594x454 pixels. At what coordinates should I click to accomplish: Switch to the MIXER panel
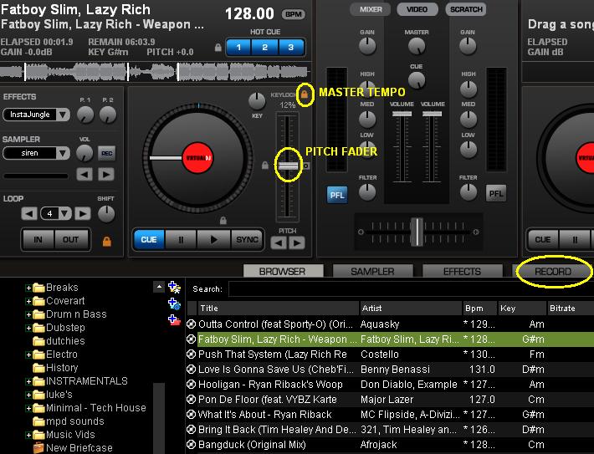click(371, 9)
